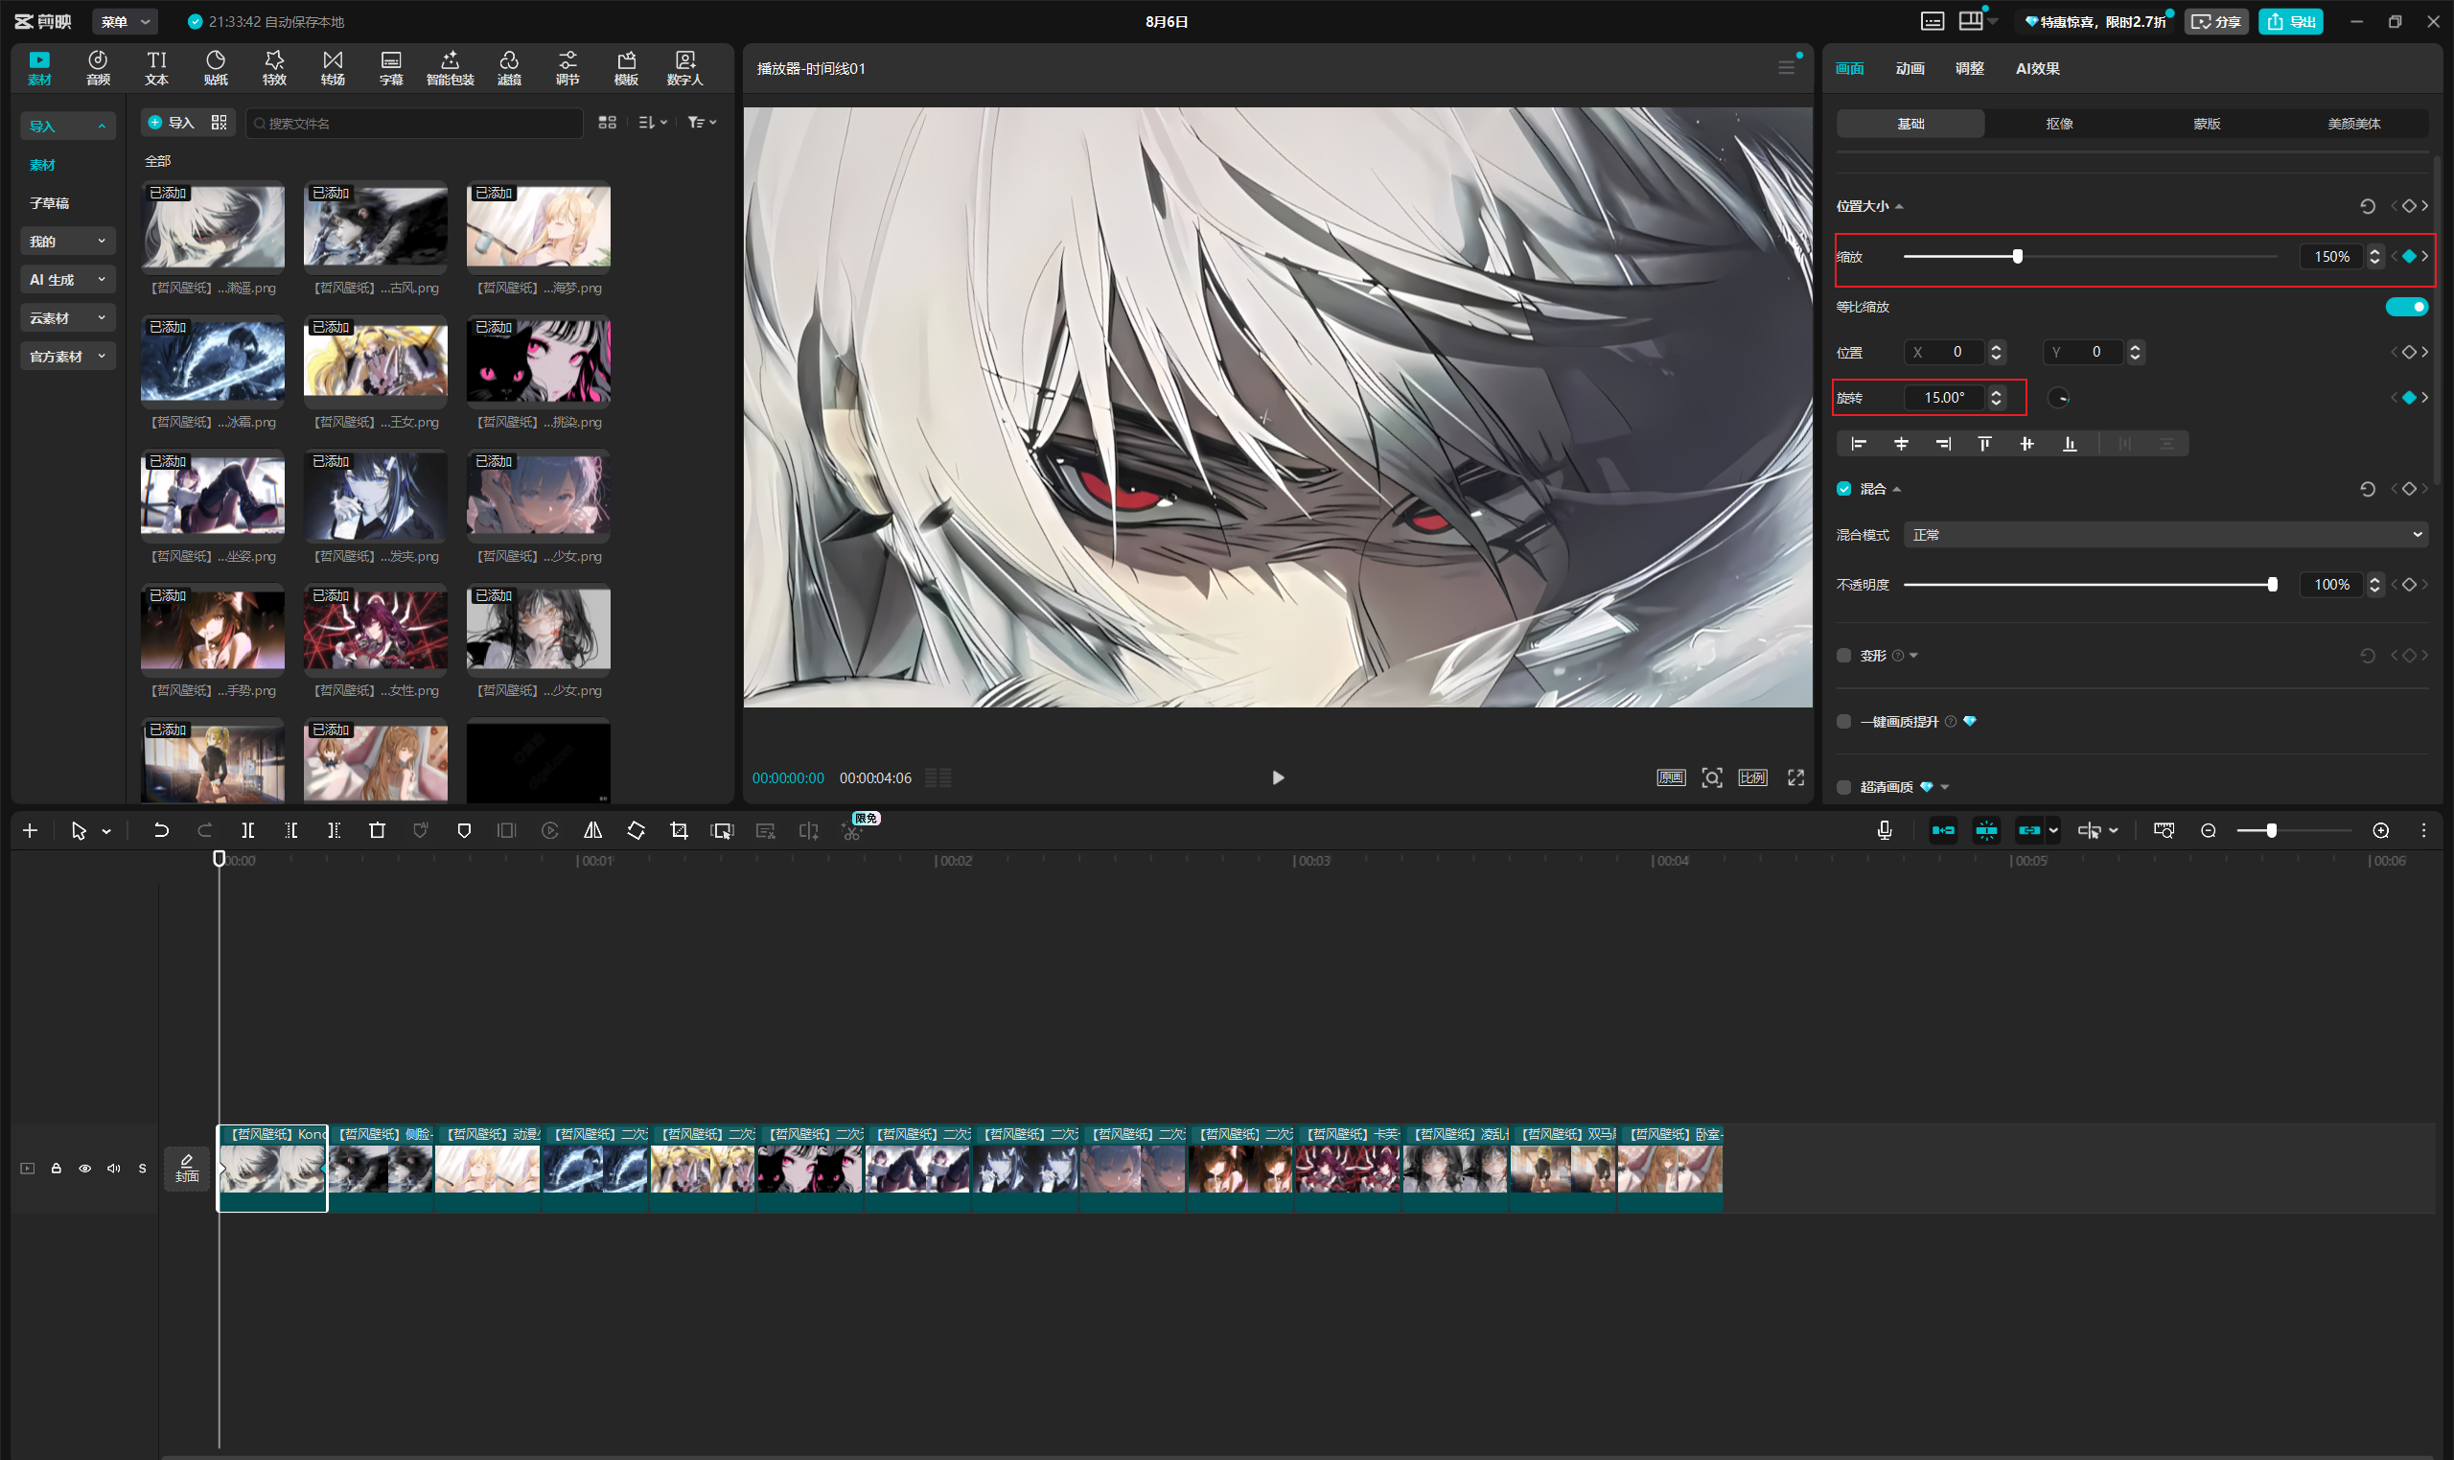Expand the 云素材 sidebar section
The height and width of the screenshot is (1460, 2454).
(68, 317)
